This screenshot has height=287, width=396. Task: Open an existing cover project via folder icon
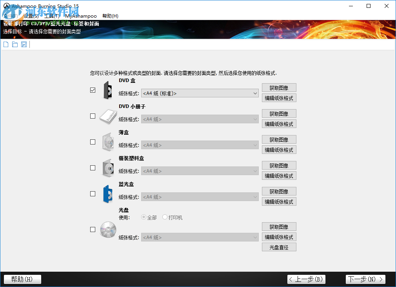(15, 44)
